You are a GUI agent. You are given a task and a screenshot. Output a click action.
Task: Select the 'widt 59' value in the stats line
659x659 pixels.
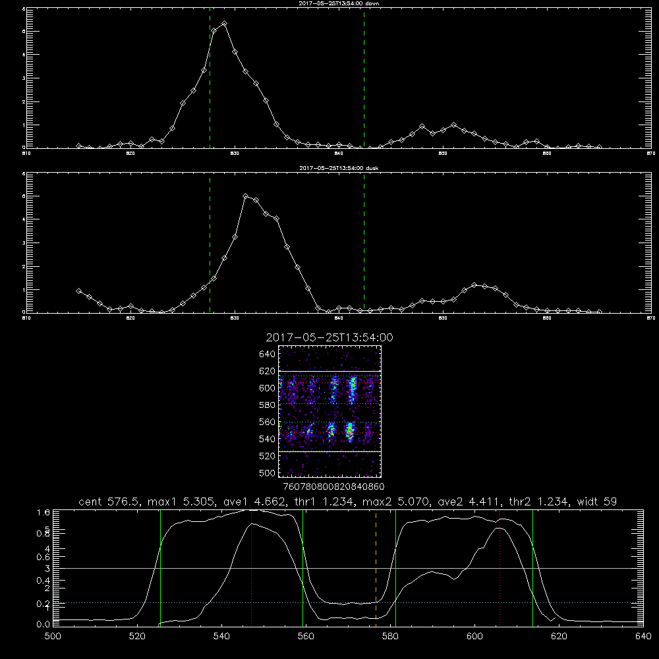click(597, 501)
